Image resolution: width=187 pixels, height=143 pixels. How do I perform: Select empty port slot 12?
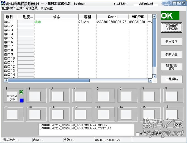(x=81, y=114)
